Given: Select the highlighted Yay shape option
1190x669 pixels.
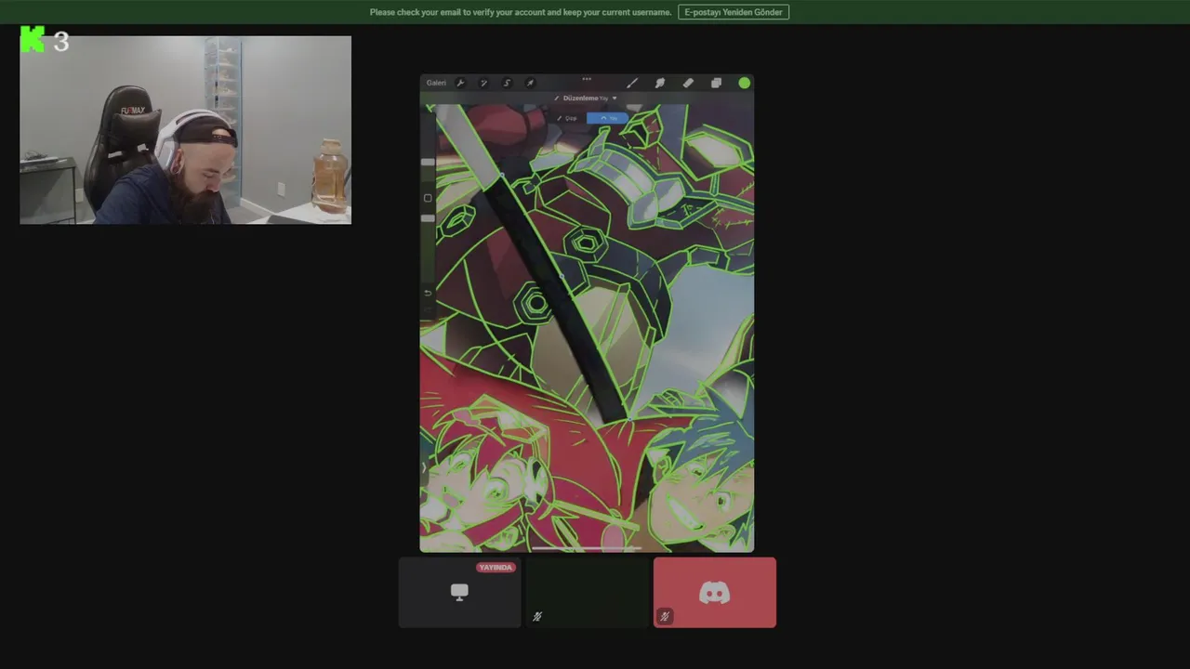Looking at the screenshot, I should tap(607, 118).
